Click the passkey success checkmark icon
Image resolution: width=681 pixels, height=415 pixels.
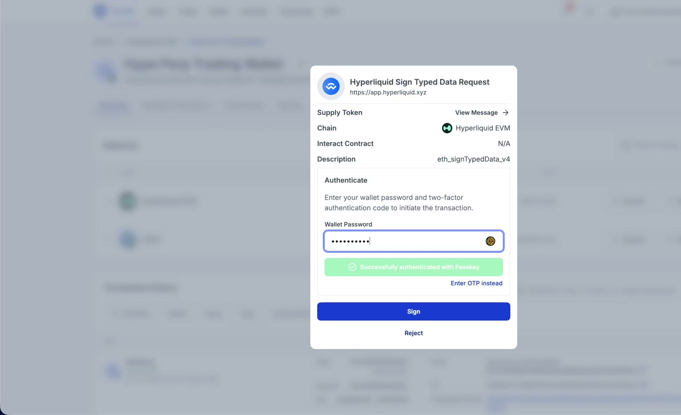tap(352, 267)
